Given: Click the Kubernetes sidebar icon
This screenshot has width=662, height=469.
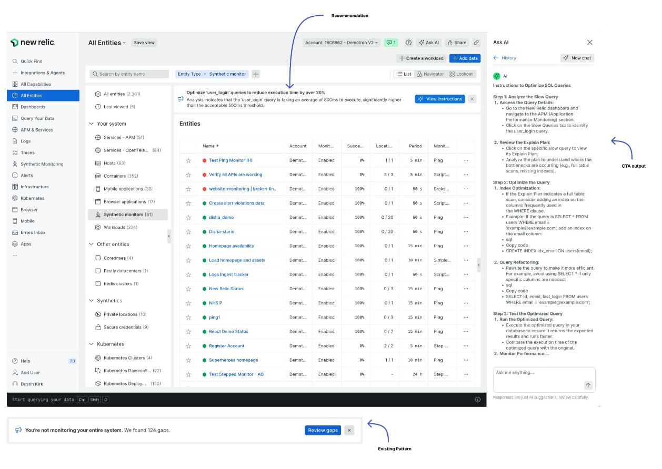Looking at the screenshot, I should [x=15, y=198].
